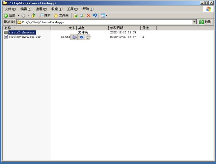Image resolution: width=216 pixels, height=164 pixels.
Task: Open the 查看(V) menu
Action: pyautogui.click(x=41, y=9)
